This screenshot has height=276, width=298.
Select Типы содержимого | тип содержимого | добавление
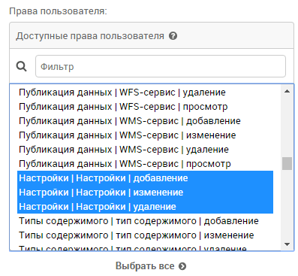coord(145,221)
